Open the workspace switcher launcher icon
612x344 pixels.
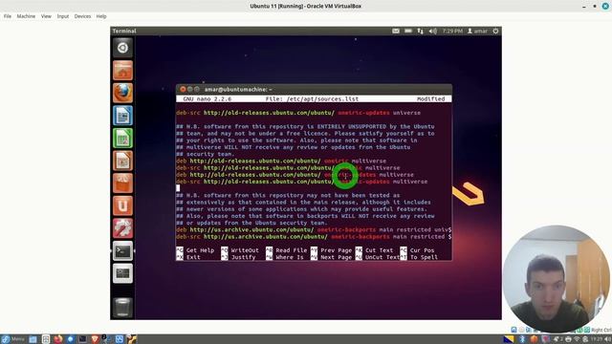(x=122, y=273)
